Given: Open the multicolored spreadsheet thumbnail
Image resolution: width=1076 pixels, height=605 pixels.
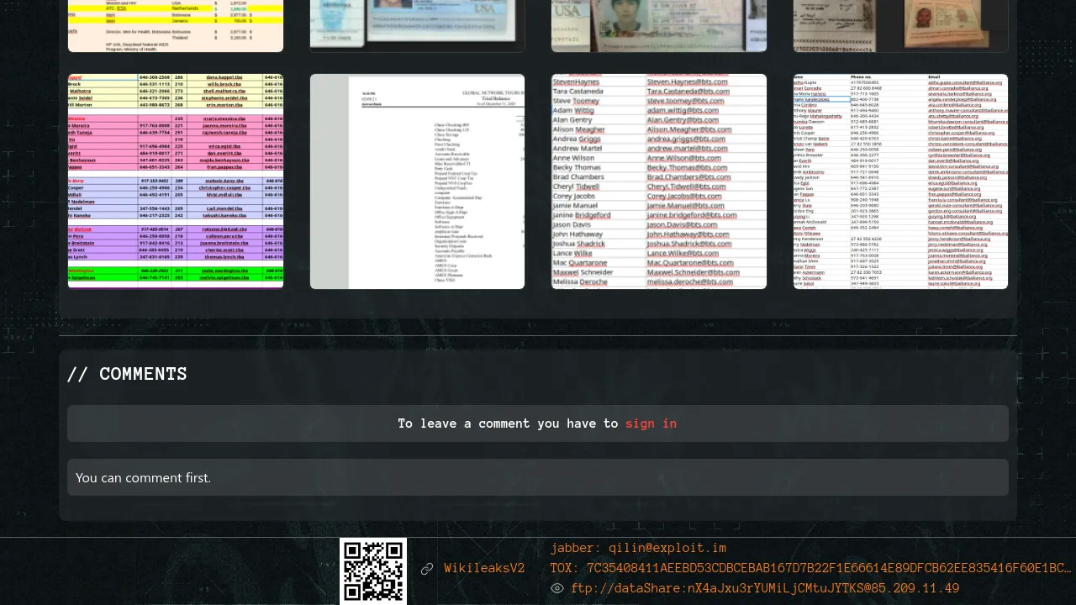Looking at the screenshot, I should pyautogui.click(x=176, y=181).
